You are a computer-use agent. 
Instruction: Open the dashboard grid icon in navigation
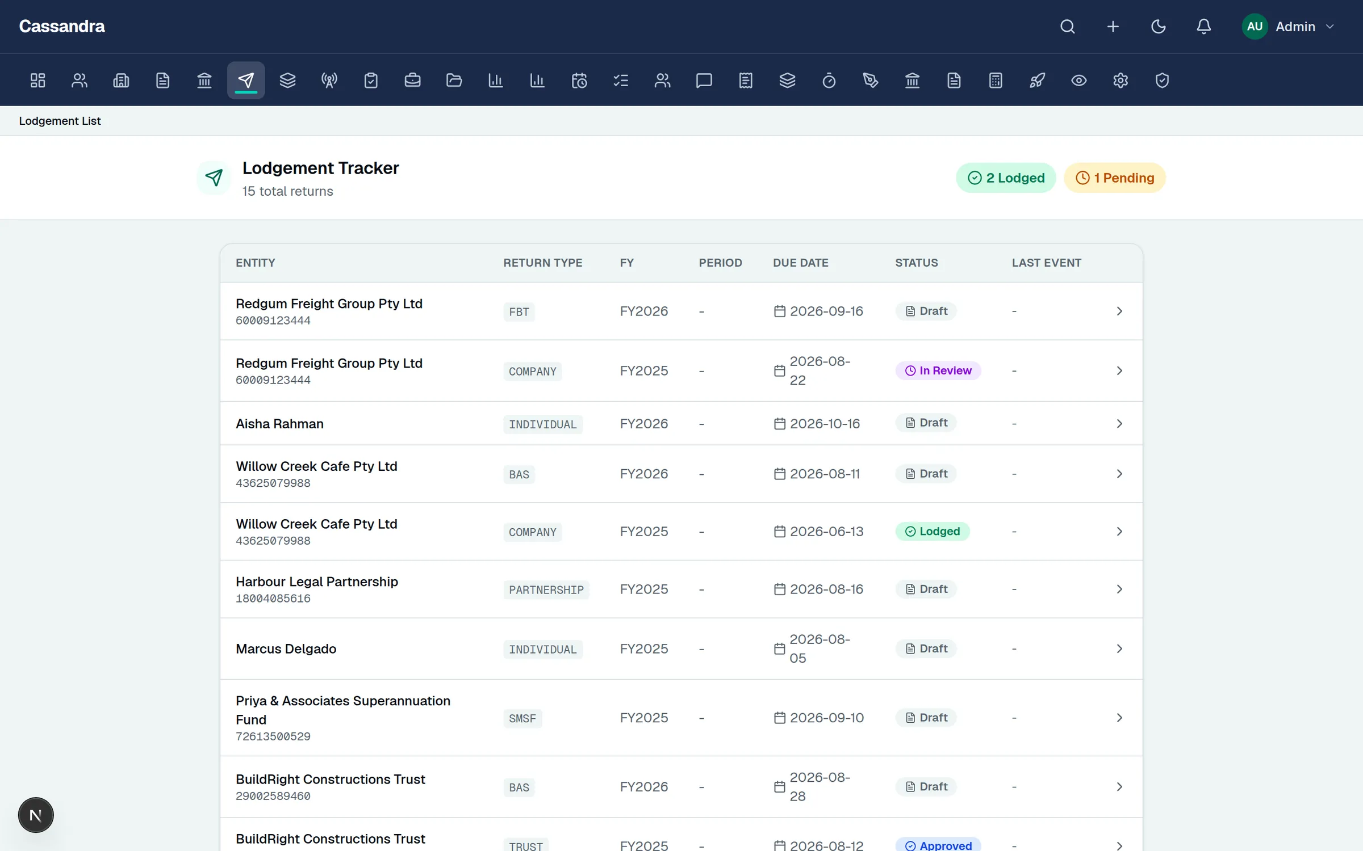37,81
